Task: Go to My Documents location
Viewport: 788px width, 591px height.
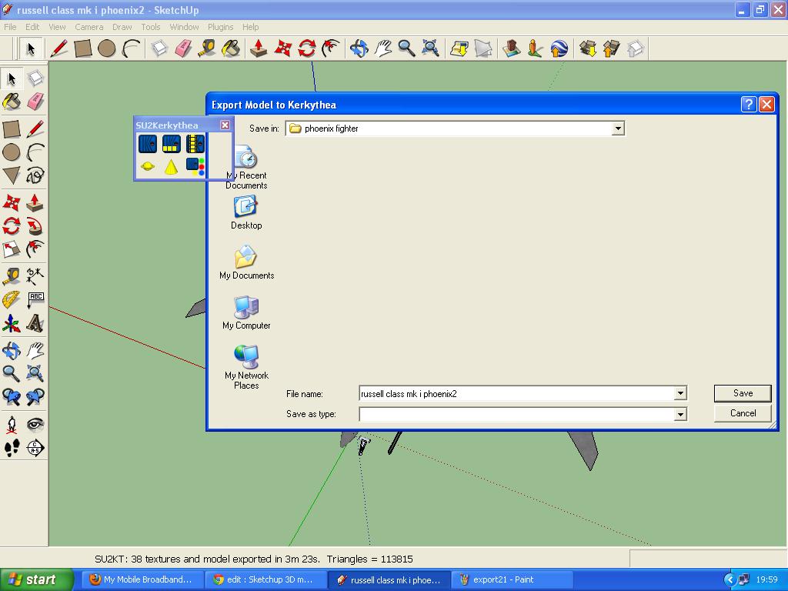Action: tap(246, 262)
